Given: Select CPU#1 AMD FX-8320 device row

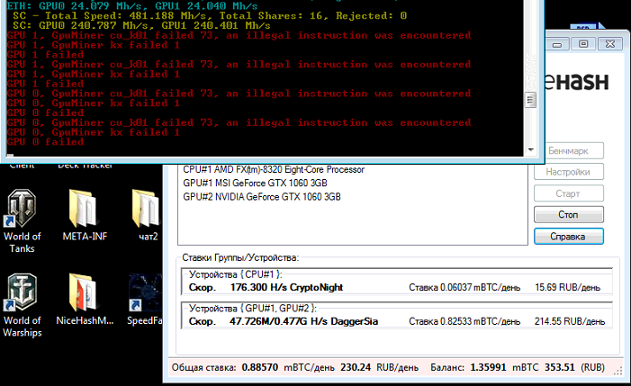Looking at the screenshot, I should click(x=274, y=170).
